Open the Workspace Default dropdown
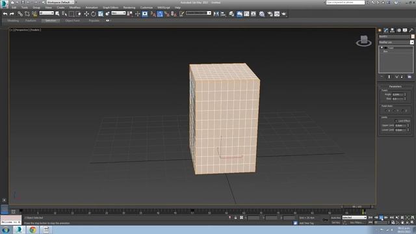 point(60,3)
